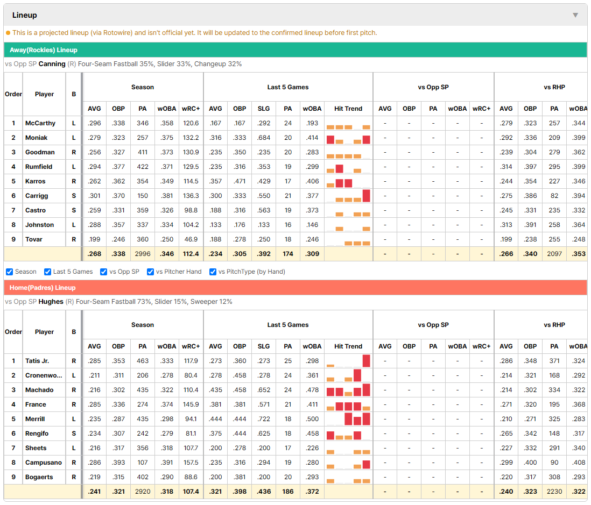This screenshot has height=505, width=591.
Task: Sort Rockies table by Season wRC+ column
Action: point(191,109)
